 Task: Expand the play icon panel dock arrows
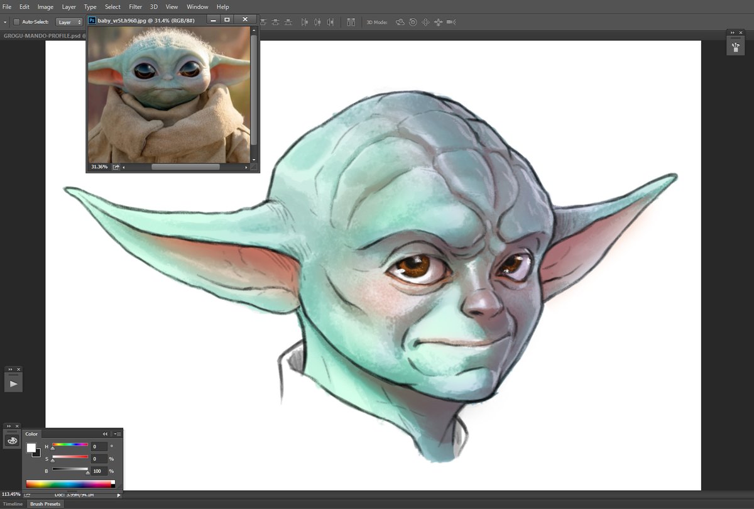point(9,369)
